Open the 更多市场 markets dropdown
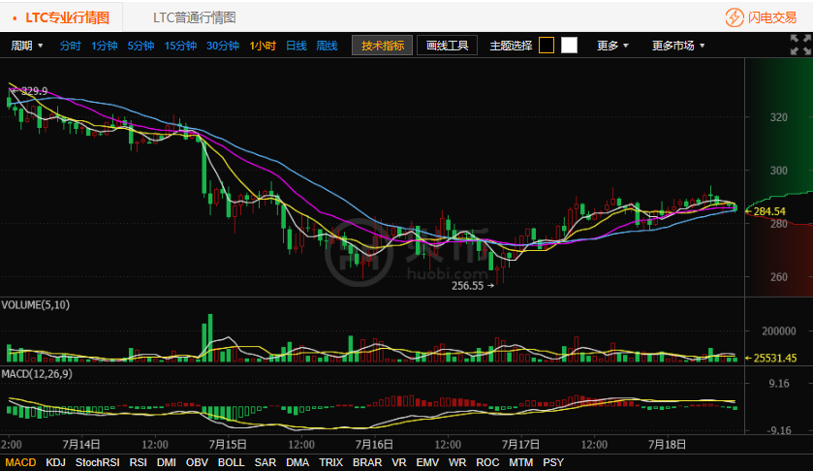 coord(678,46)
